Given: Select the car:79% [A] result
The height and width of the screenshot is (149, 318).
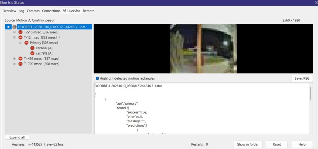Looking at the screenshot, I should pyautogui.click(x=44, y=53).
